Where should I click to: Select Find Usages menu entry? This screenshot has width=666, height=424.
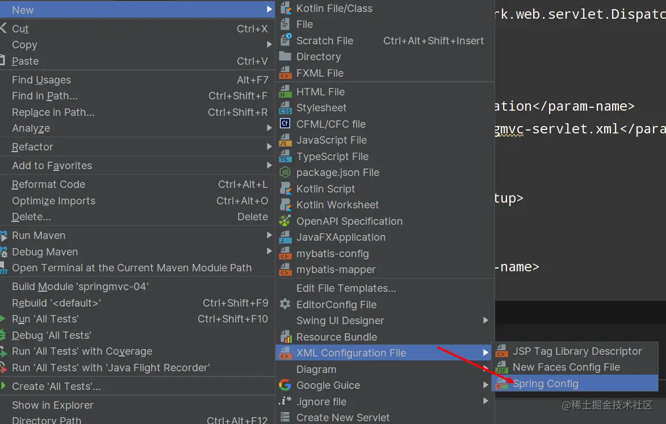[137, 80]
